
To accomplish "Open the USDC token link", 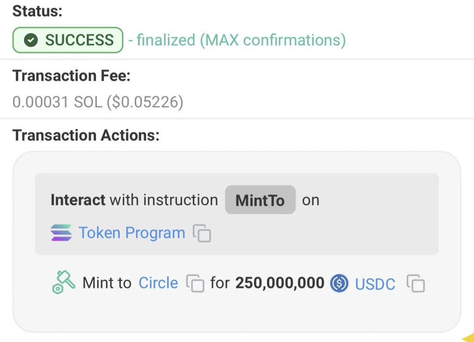I will [375, 284].
